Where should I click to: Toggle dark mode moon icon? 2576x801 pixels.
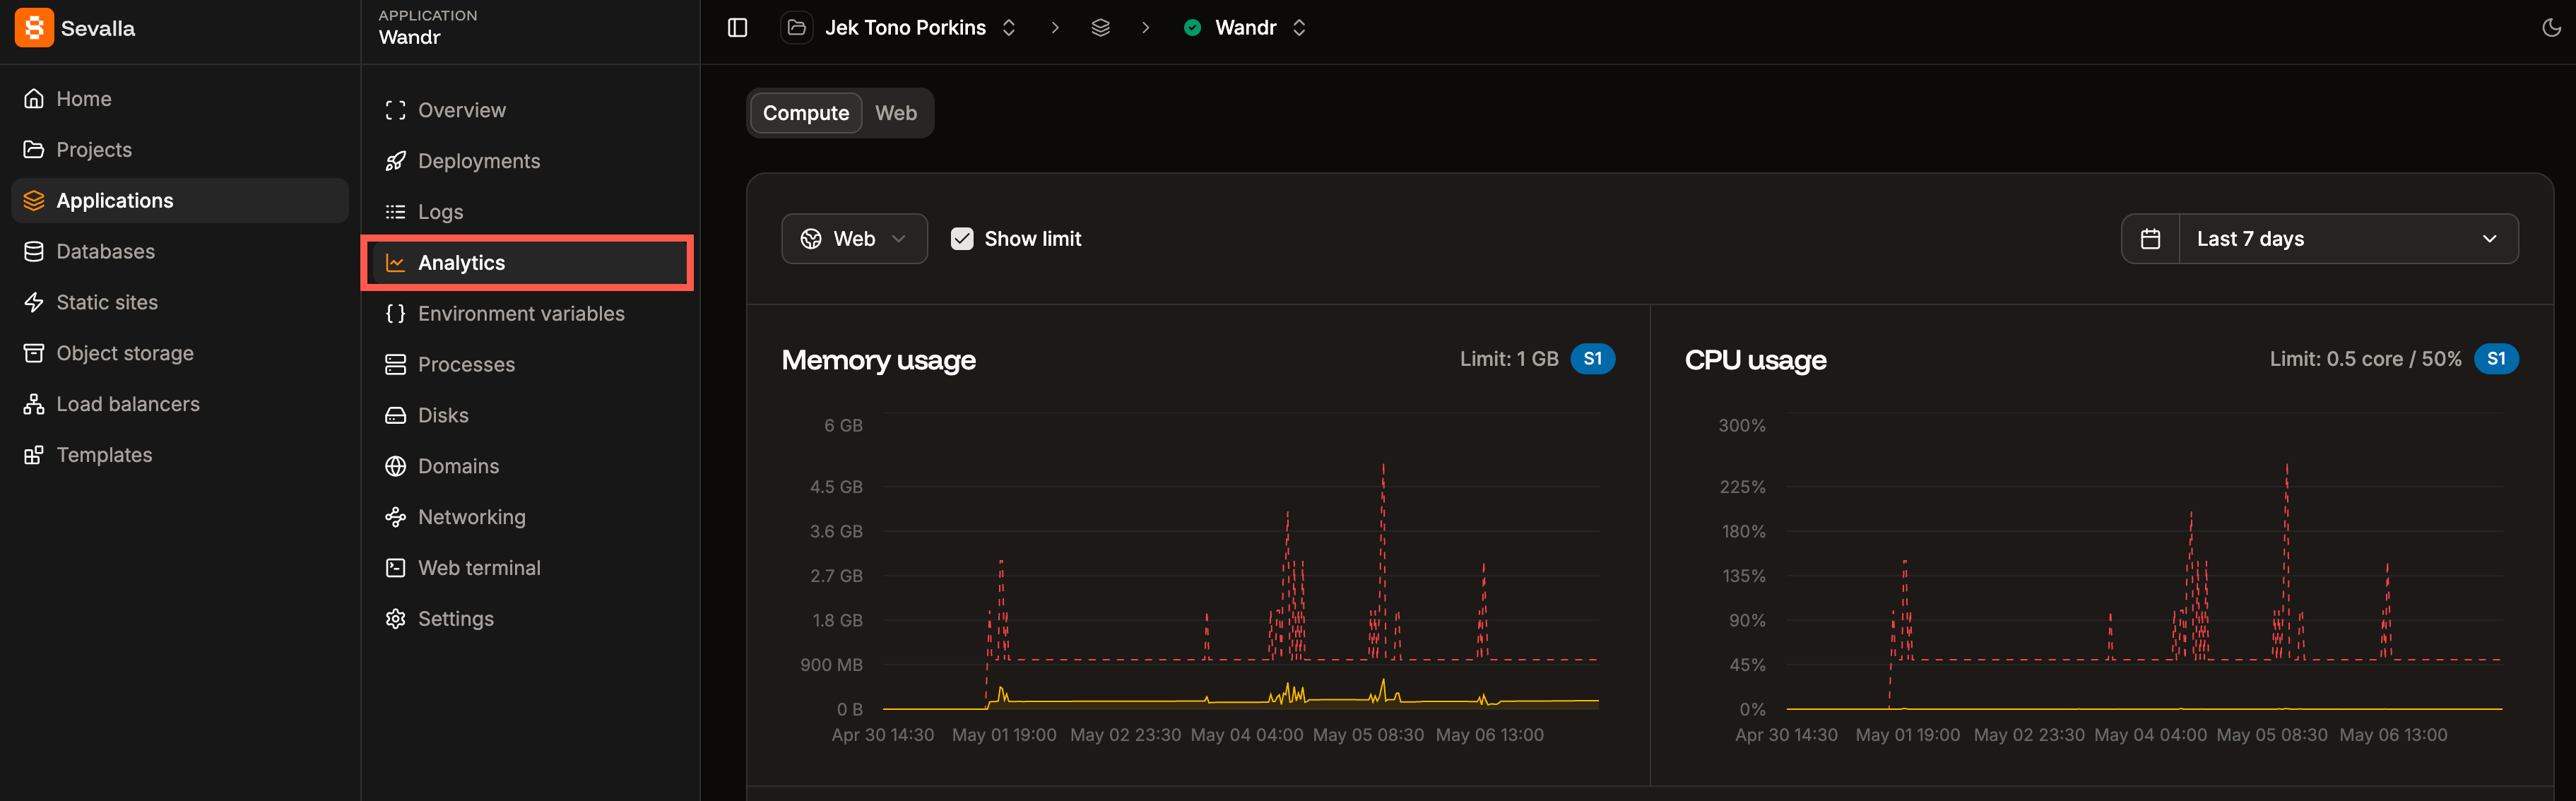[x=2551, y=28]
